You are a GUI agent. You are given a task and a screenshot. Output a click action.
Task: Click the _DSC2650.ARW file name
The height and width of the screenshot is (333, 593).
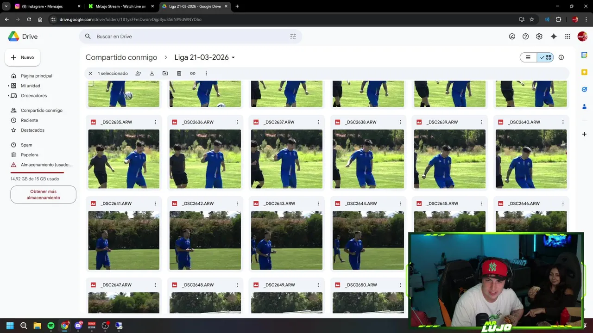pyautogui.click(x=360, y=285)
